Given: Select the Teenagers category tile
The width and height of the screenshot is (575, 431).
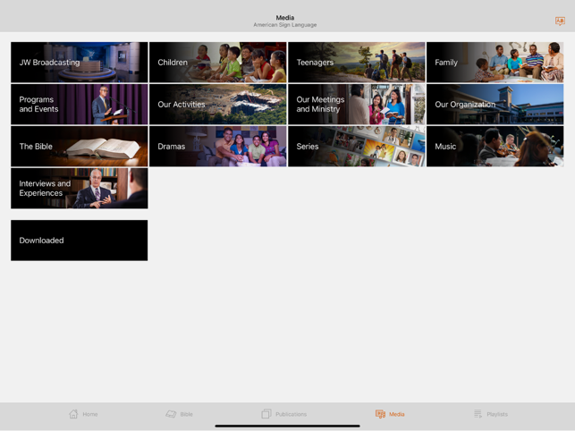Looking at the screenshot, I should tap(357, 62).
